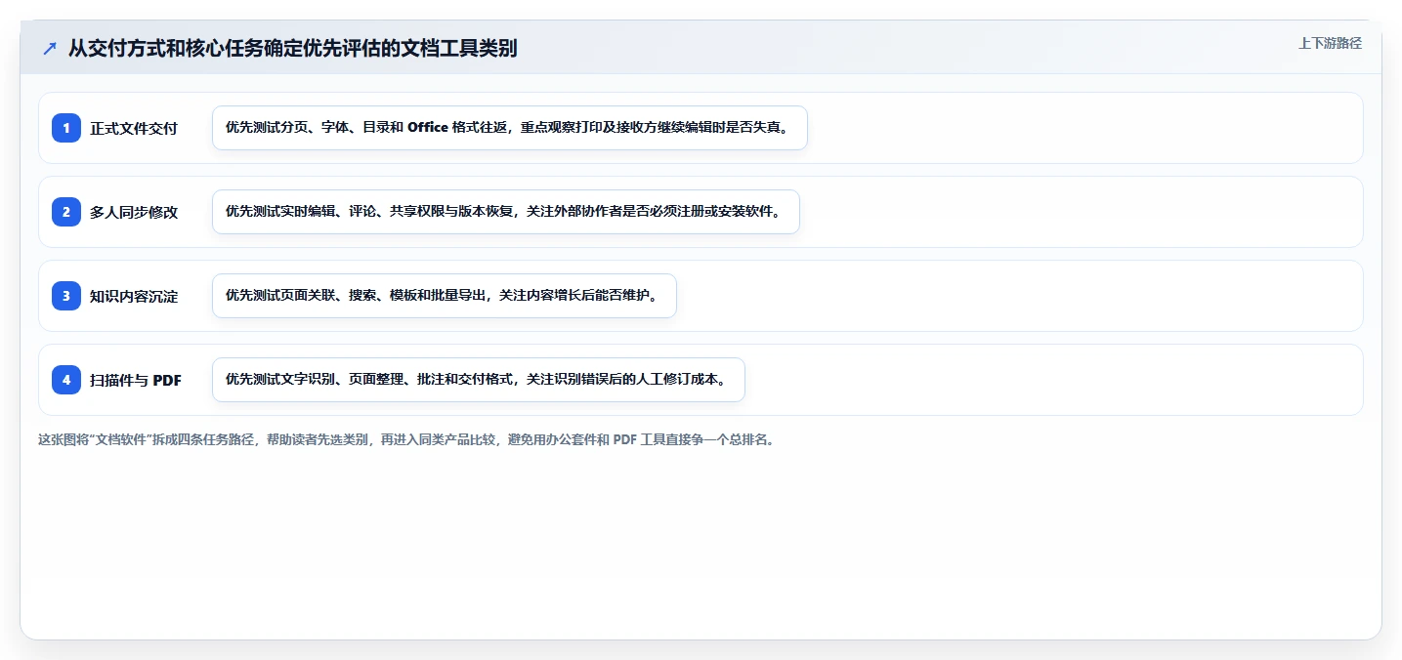Select the step 4 number badge
Image resolution: width=1402 pixels, height=660 pixels.
coord(66,380)
